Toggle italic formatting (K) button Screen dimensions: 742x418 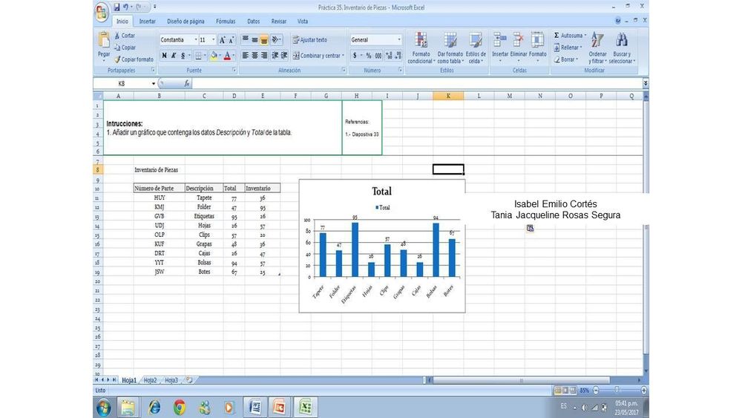[173, 56]
